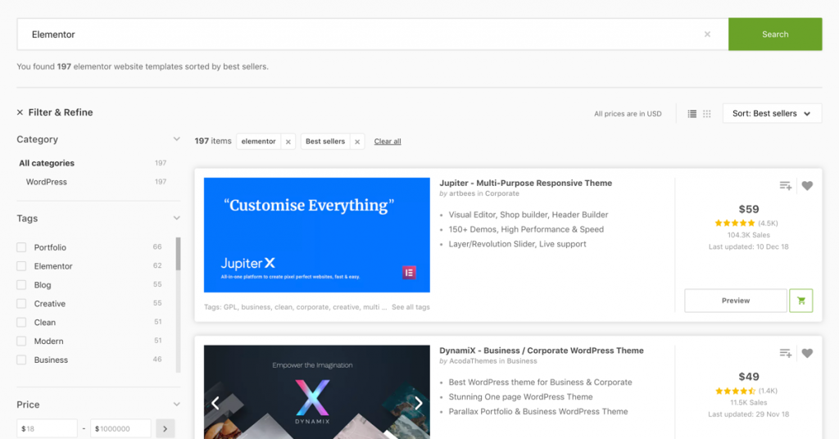Favorite the Jupiter theme with heart icon
The height and width of the screenshot is (439, 839).
(807, 186)
